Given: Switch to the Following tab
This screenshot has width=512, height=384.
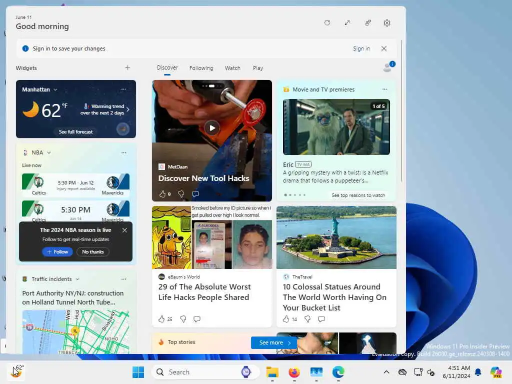Looking at the screenshot, I should (x=201, y=68).
